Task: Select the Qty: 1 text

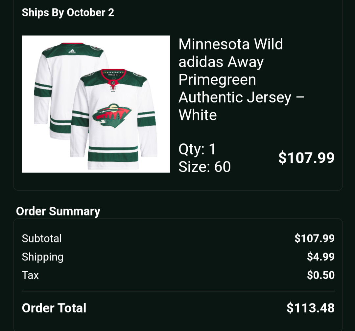Action: coord(197,149)
